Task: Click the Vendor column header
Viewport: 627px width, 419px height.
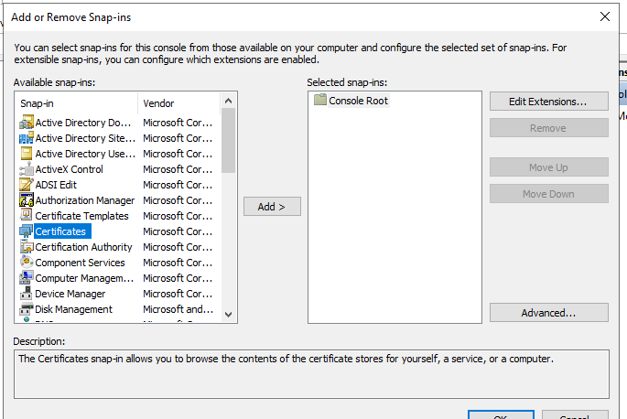Action: (x=178, y=103)
